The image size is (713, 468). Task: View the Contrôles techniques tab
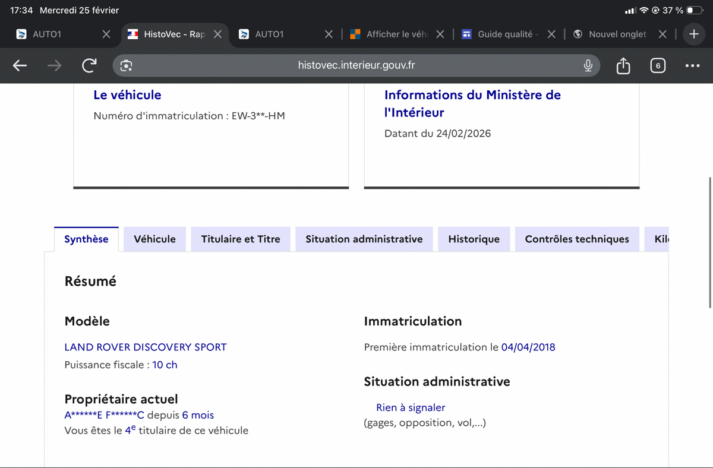(x=576, y=239)
